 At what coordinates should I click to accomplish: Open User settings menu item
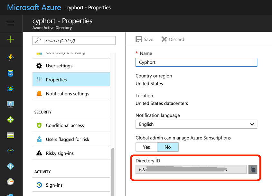(x=59, y=66)
